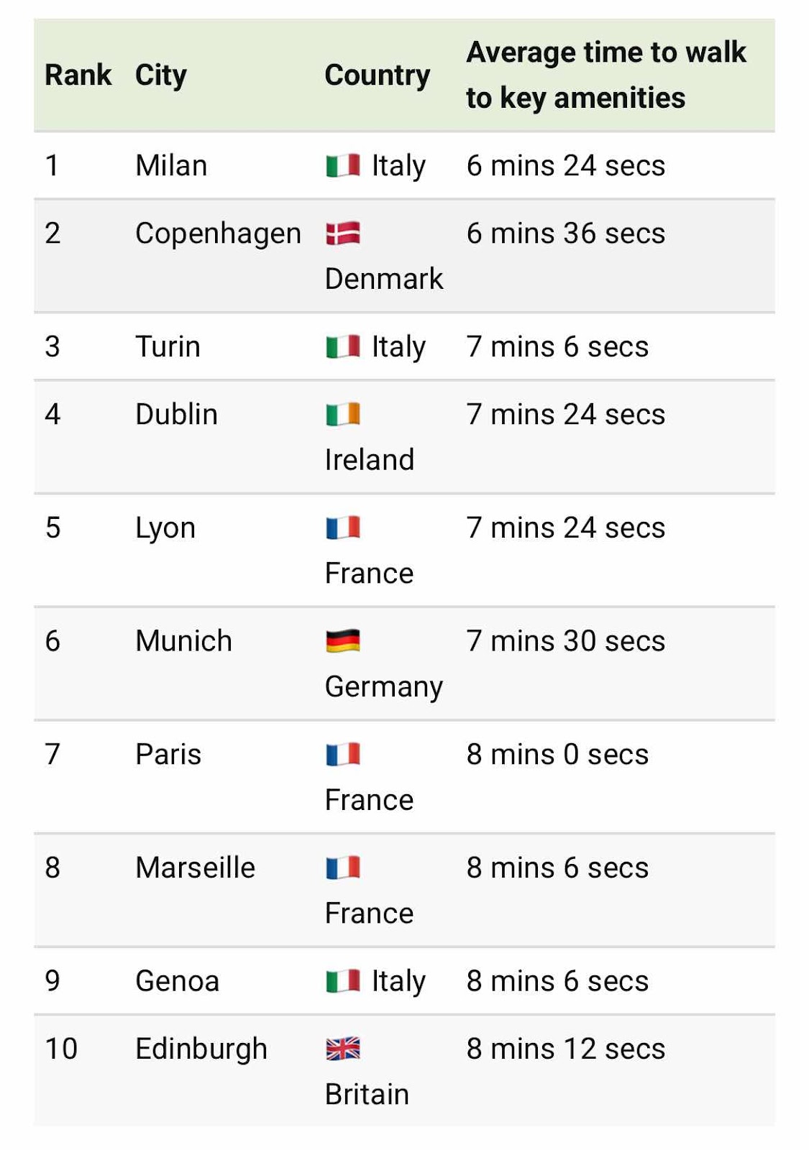
Task: Click the City column header
Action: [161, 75]
